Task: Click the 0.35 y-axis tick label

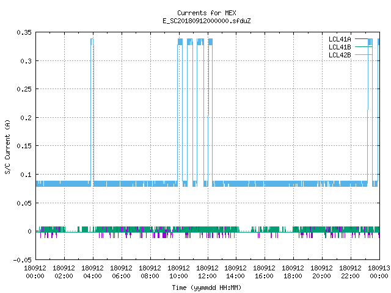Action: click(24, 32)
